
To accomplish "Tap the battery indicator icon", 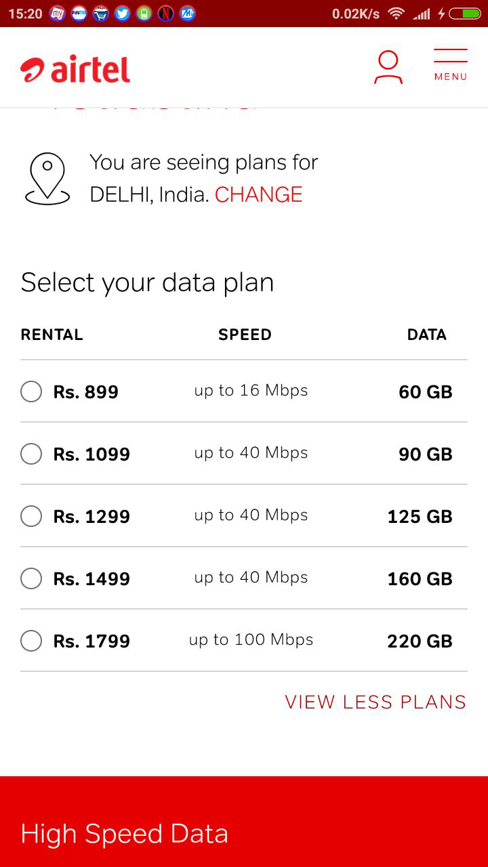I will (x=464, y=14).
